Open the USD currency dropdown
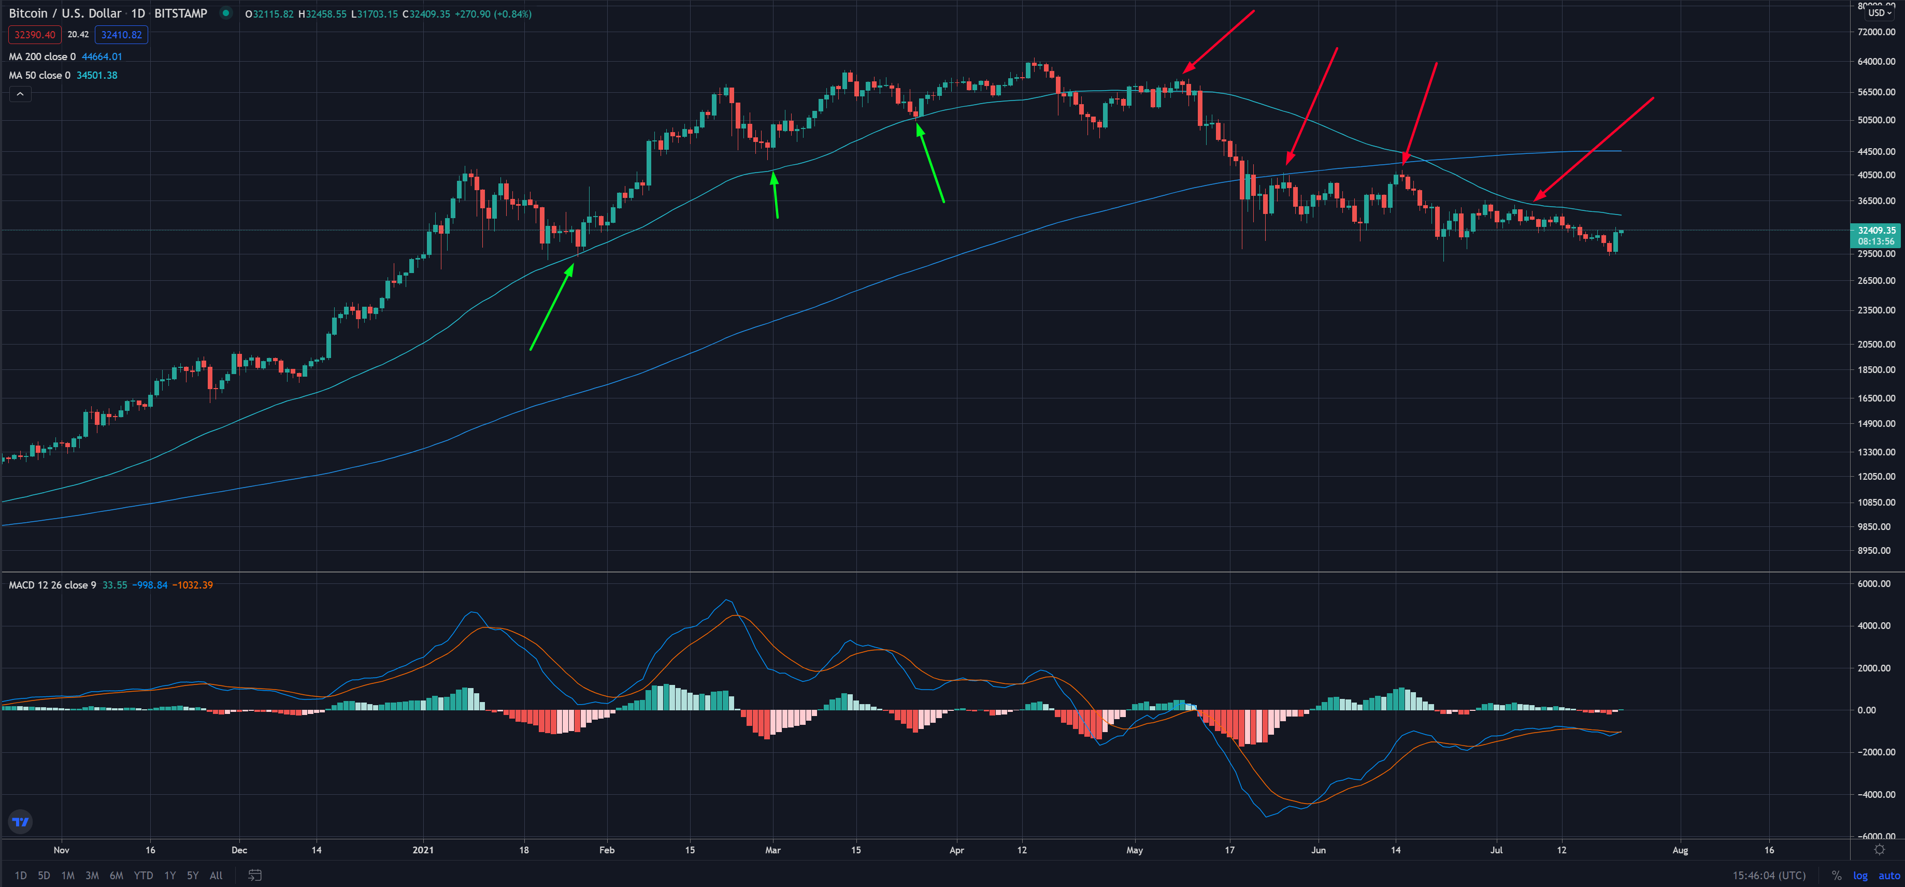1905x887 pixels. (x=1879, y=12)
